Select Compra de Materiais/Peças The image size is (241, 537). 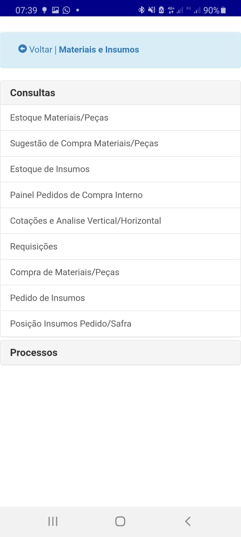pyautogui.click(x=120, y=272)
